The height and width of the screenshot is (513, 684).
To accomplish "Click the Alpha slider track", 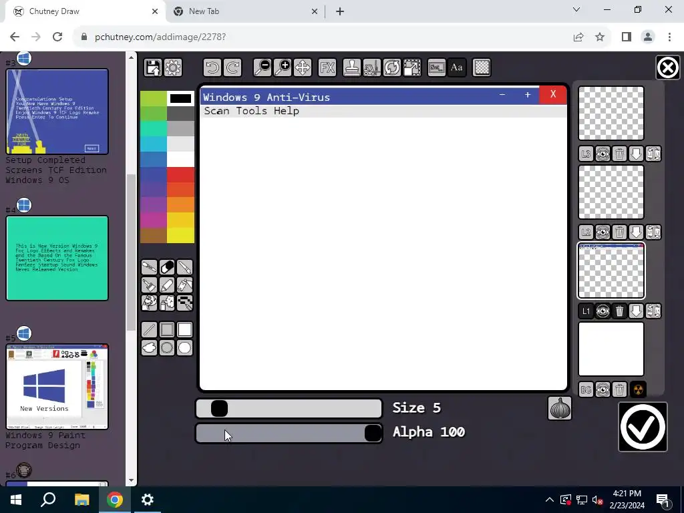I will tap(289, 433).
